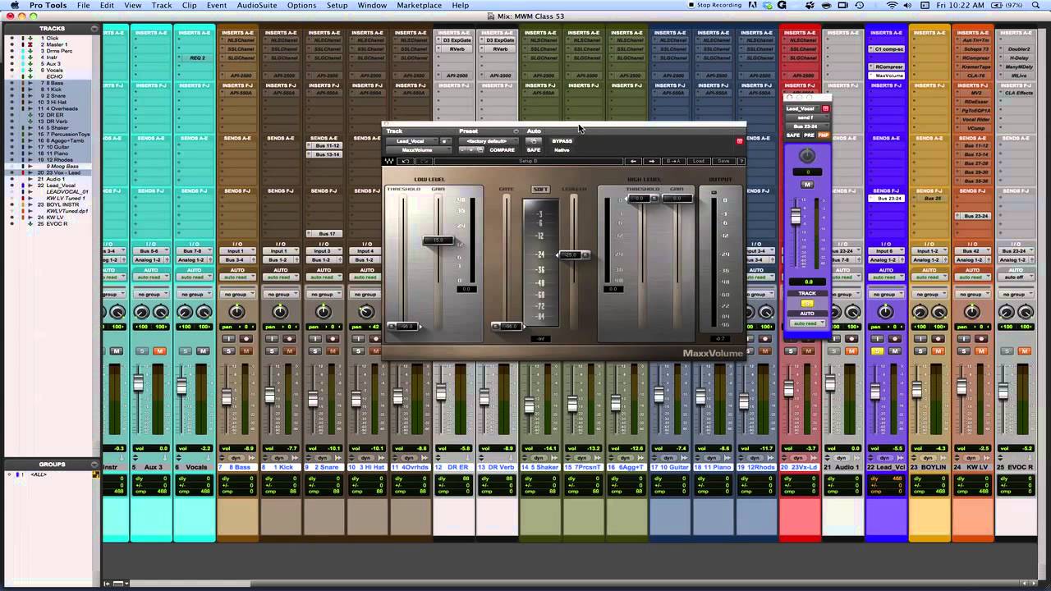Click the dyn button on the 1 Kick track
Viewport: 1051px width, 591px height.
(x=280, y=457)
